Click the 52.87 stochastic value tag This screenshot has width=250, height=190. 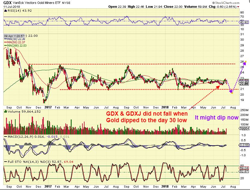tap(244, 171)
